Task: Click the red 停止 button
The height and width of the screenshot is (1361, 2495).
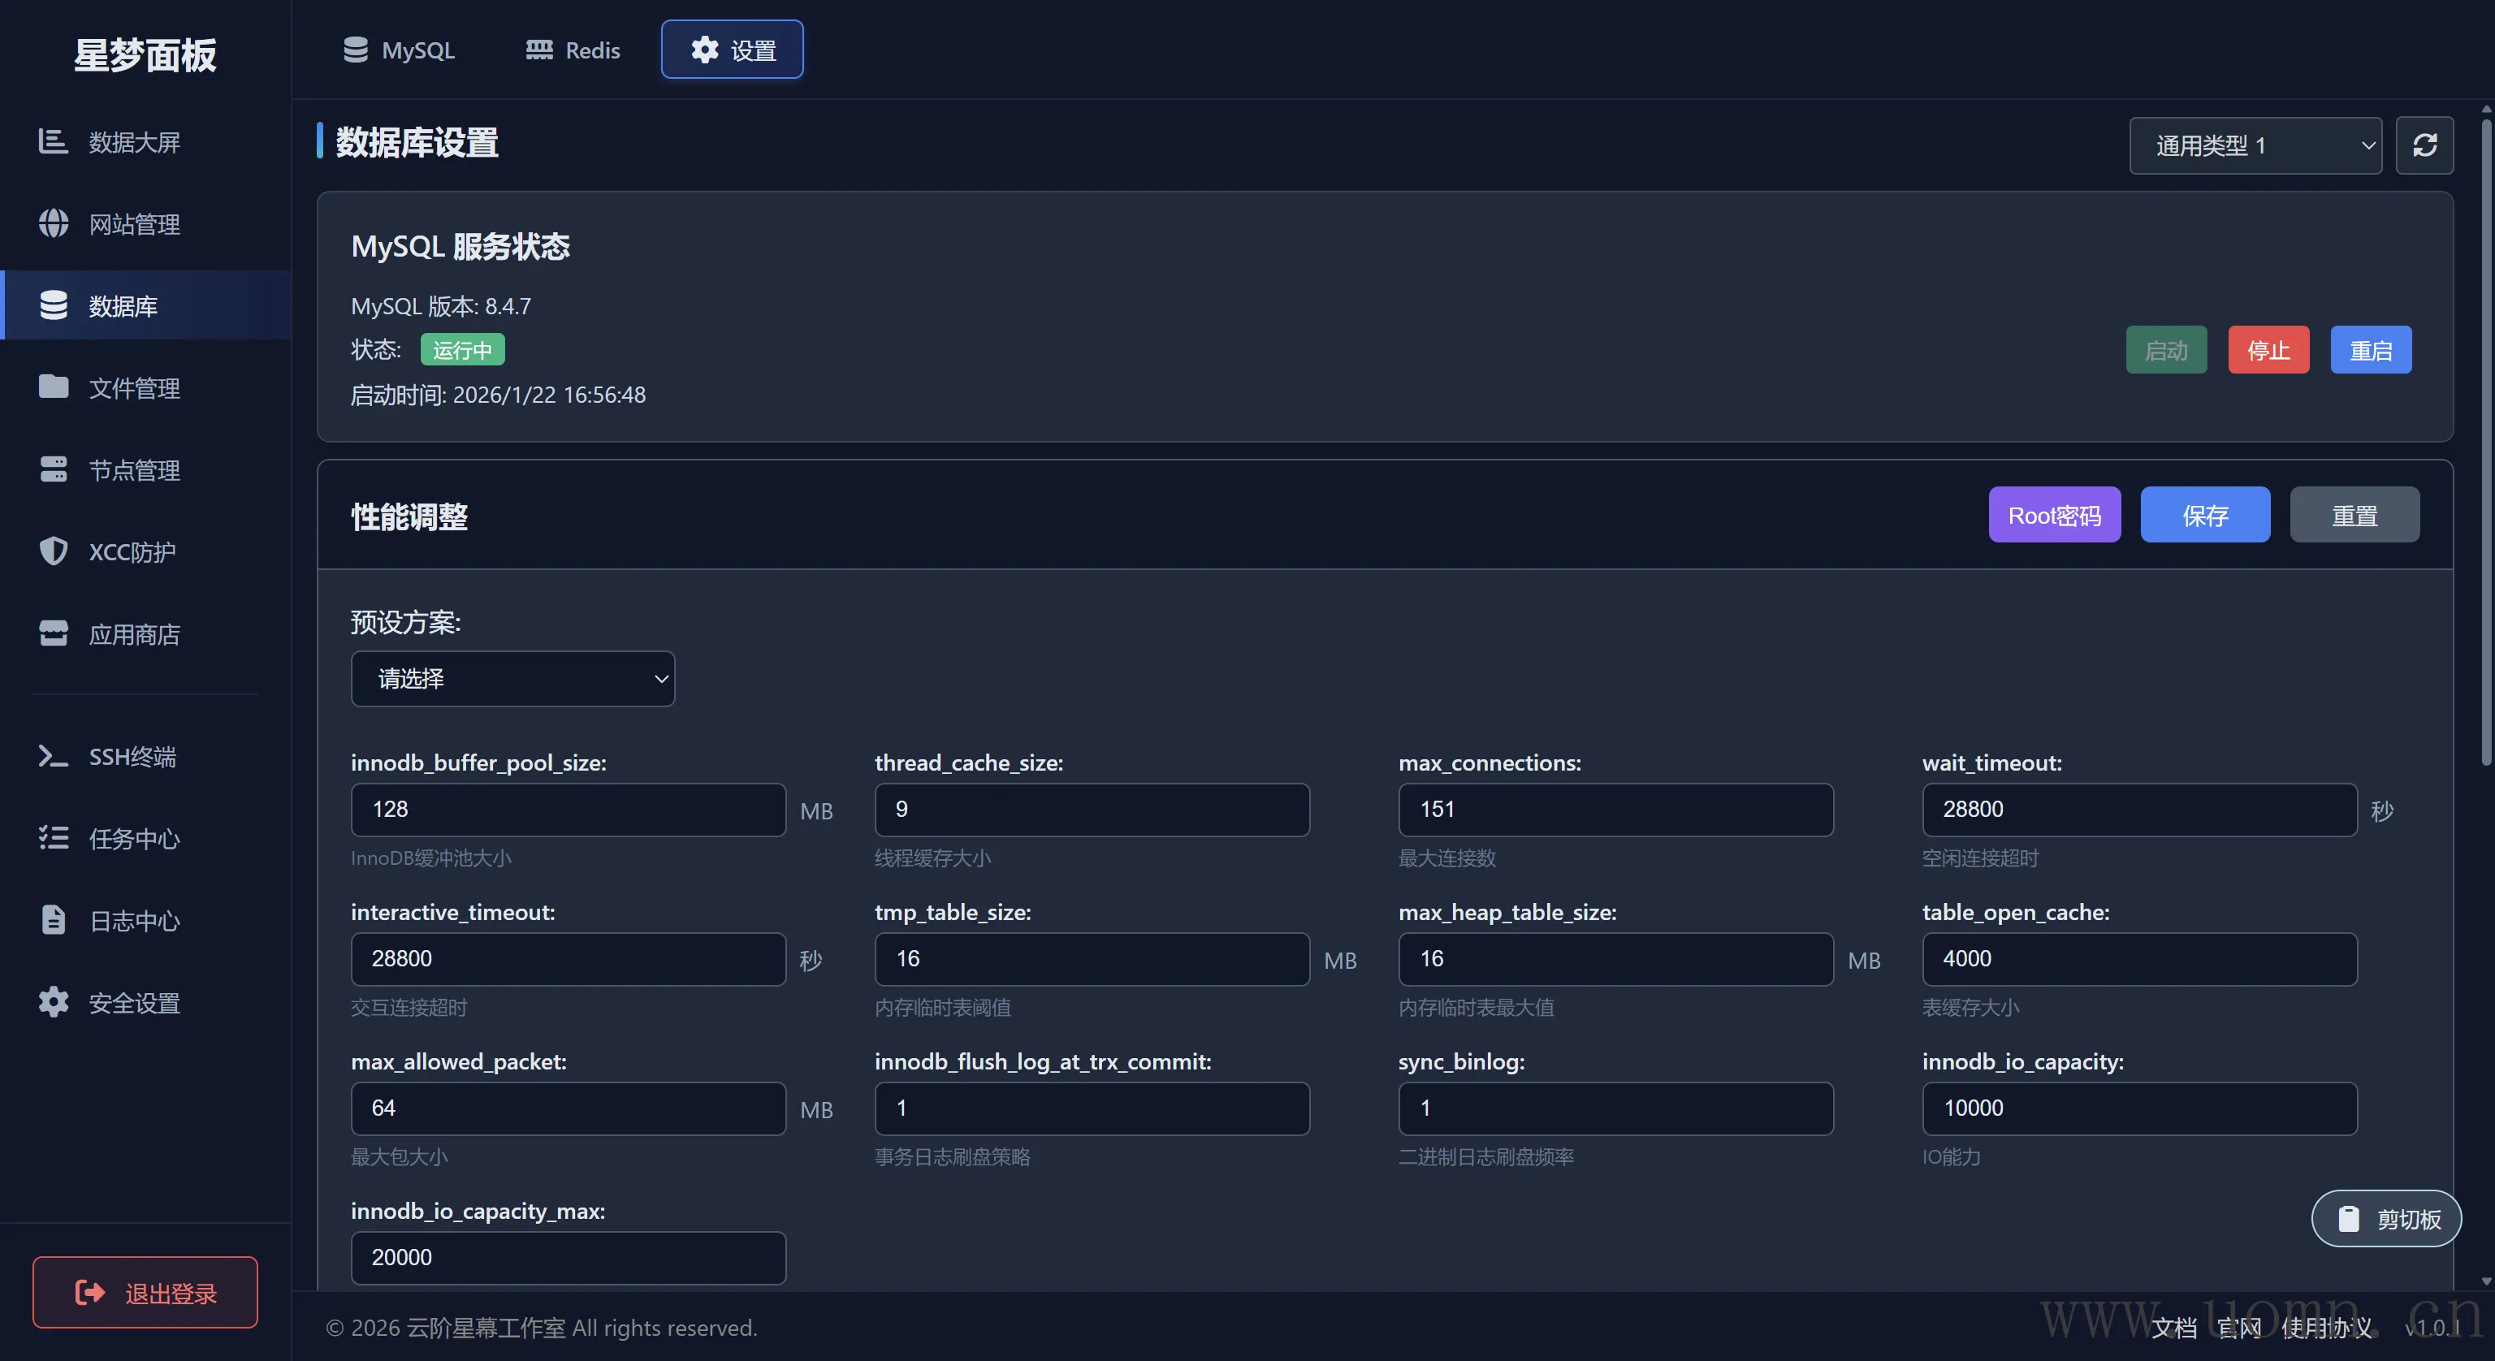Action: coord(2268,350)
